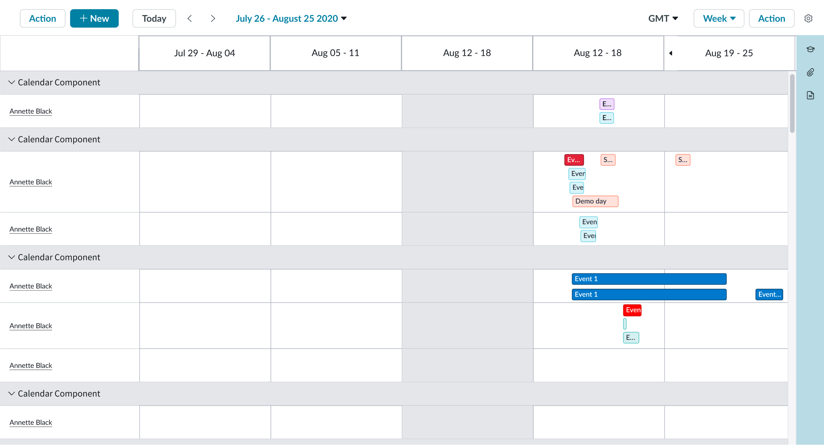Collapse the bottom Calendar Component section

11,394
